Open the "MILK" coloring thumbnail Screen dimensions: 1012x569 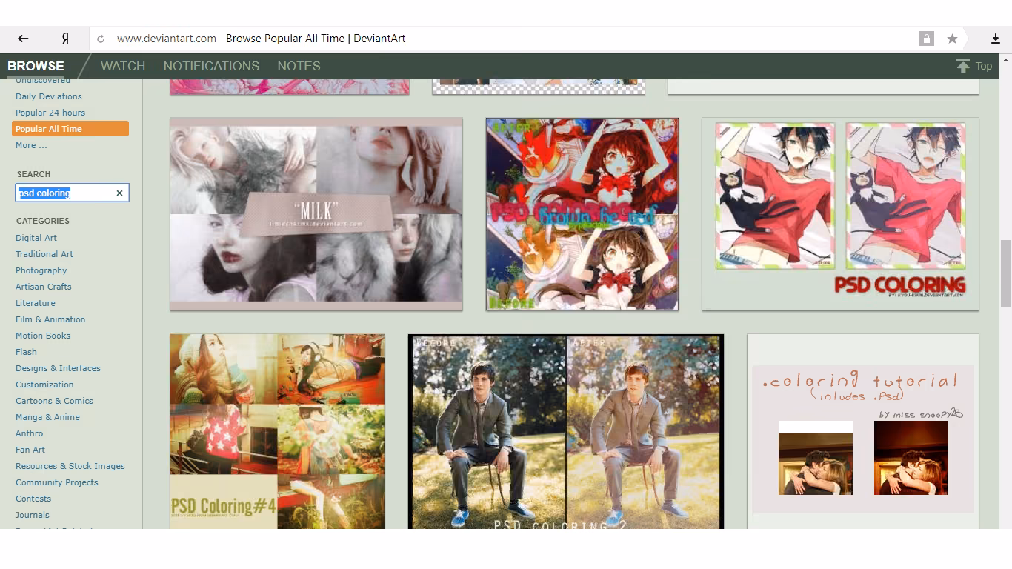point(316,214)
